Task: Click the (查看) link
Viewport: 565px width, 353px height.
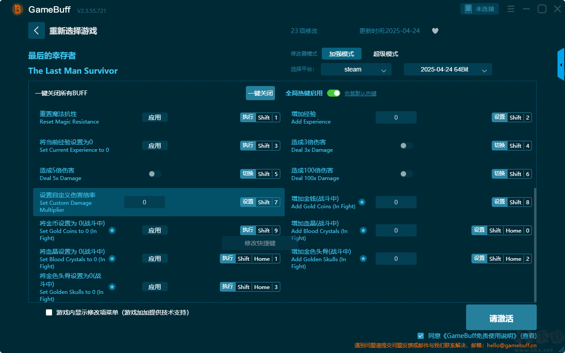Action: [x=527, y=336]
